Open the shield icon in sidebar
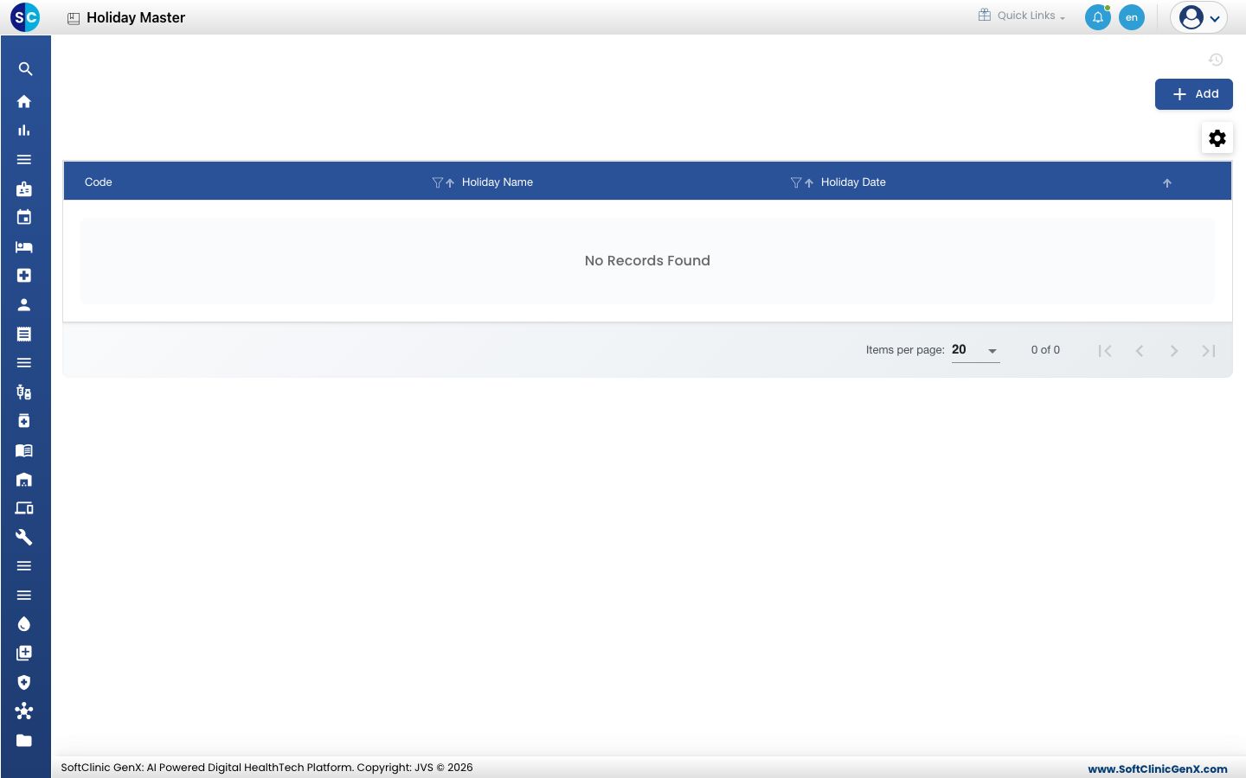 (24, 682)
